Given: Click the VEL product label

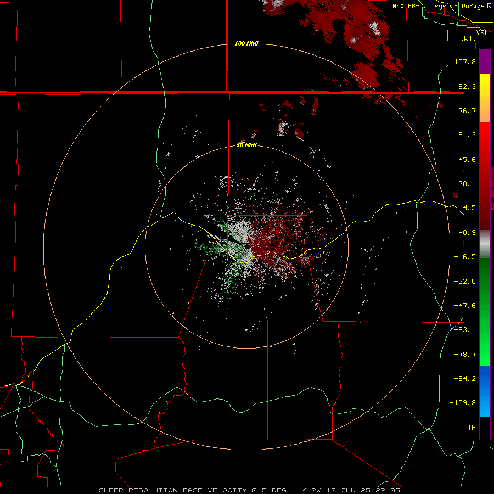Looking at the screenshot, I should [x=481, y=32].
